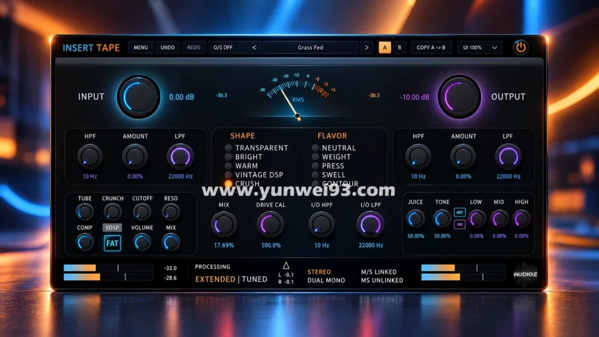This screenshot has height=337, width=599.
Task: Click the input section LPF knob
Action: pos(180,157)
